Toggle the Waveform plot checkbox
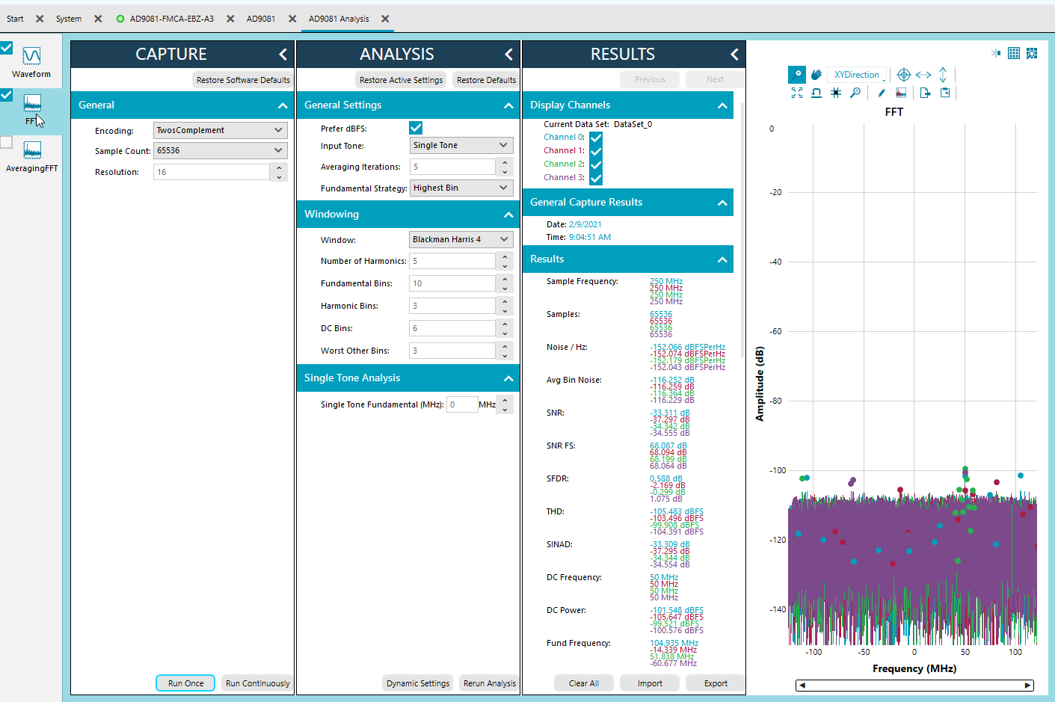 [6, 48]
